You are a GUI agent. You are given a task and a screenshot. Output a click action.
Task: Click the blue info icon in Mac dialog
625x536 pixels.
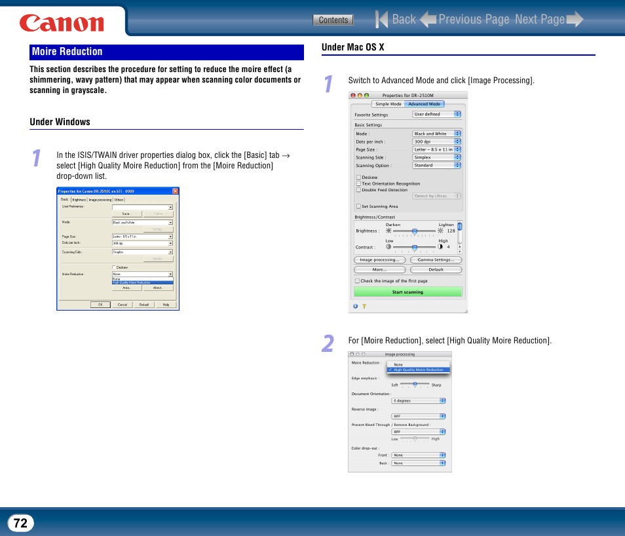[355, 306]
